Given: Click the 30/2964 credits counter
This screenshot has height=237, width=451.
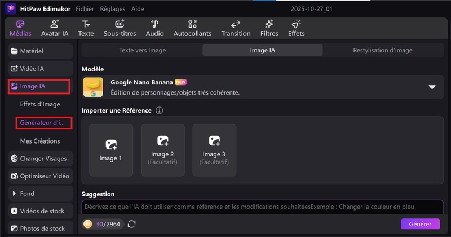Looking at the screenshot, I should click(x=108, y=224).
